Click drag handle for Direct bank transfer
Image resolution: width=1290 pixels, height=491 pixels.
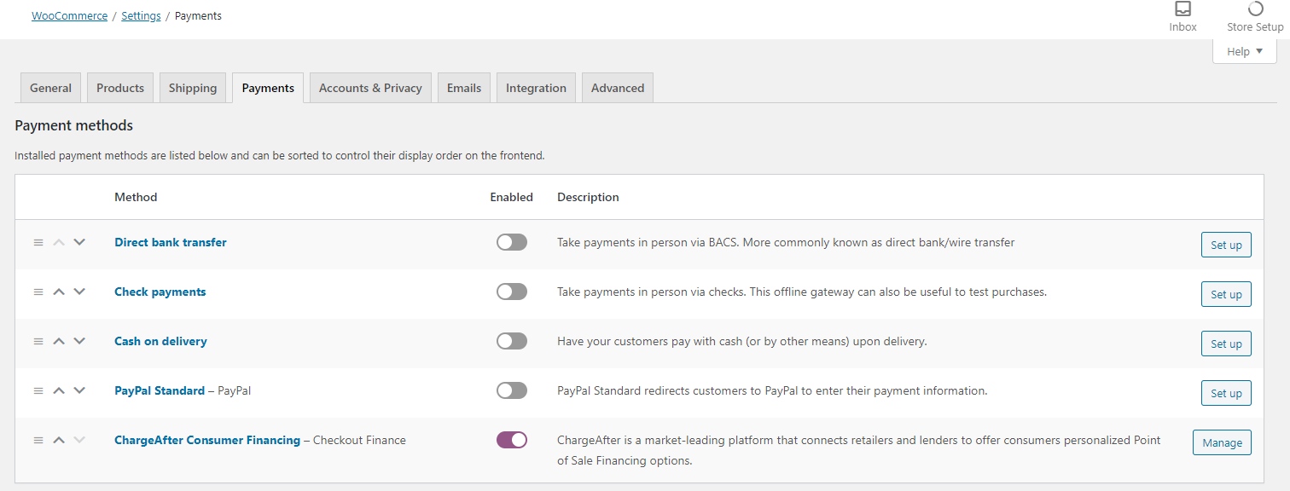pyautogui.click(x=38, y=243)
